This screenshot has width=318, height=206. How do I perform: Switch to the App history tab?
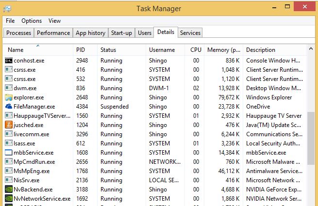[91, 33]
